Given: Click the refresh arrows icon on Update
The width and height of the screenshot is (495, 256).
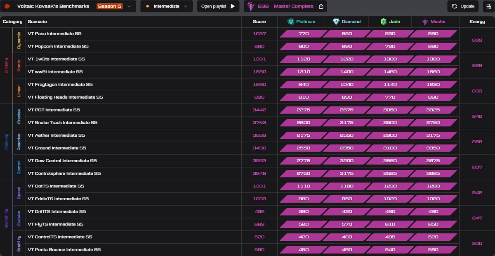Looking at the screenshot, I should click(x=454, y=6).
